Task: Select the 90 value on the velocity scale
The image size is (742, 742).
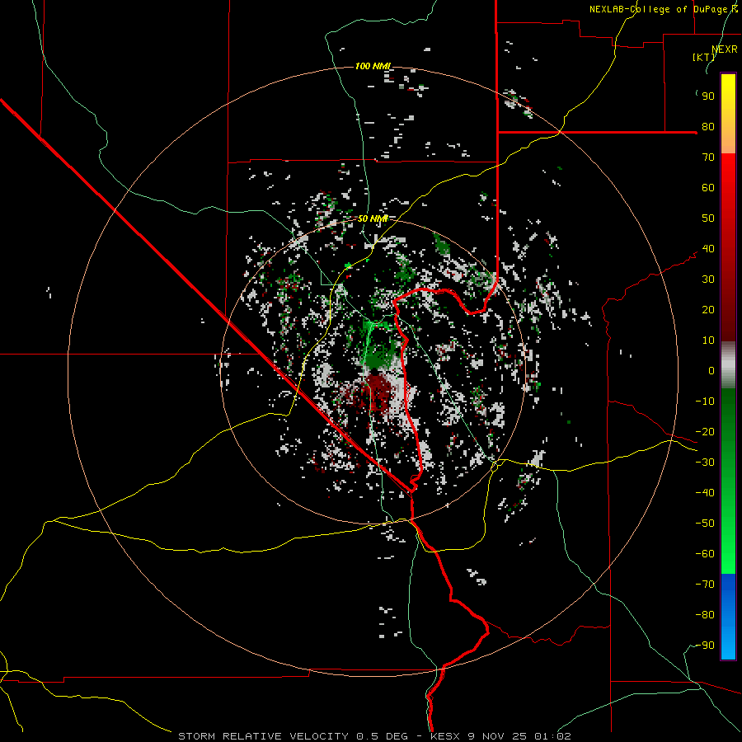Action: click(708, 96)
